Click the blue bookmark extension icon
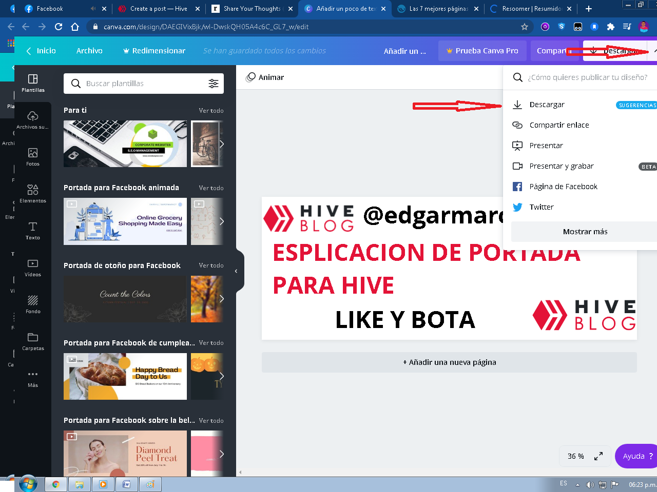 tap(594, 27)
